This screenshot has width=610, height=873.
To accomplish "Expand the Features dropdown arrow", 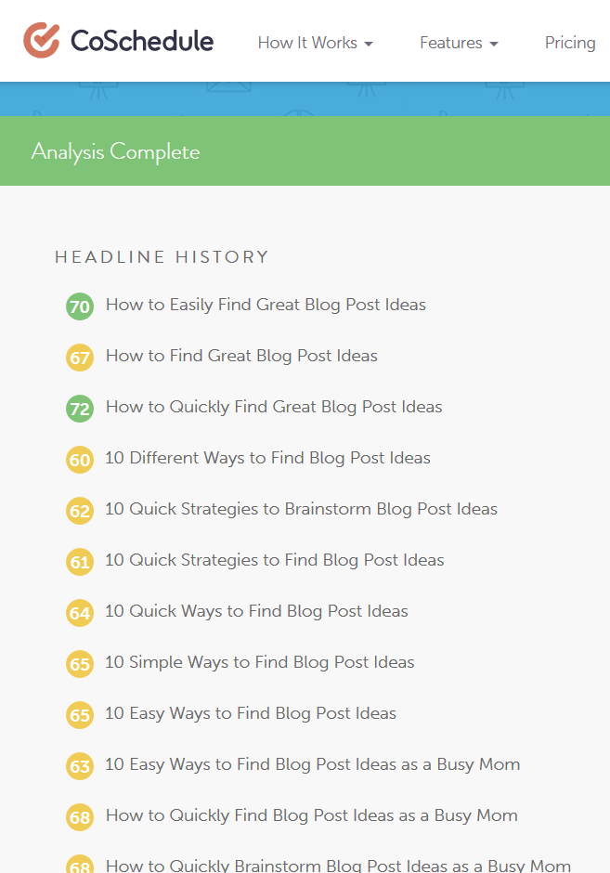I will point(494,44).
